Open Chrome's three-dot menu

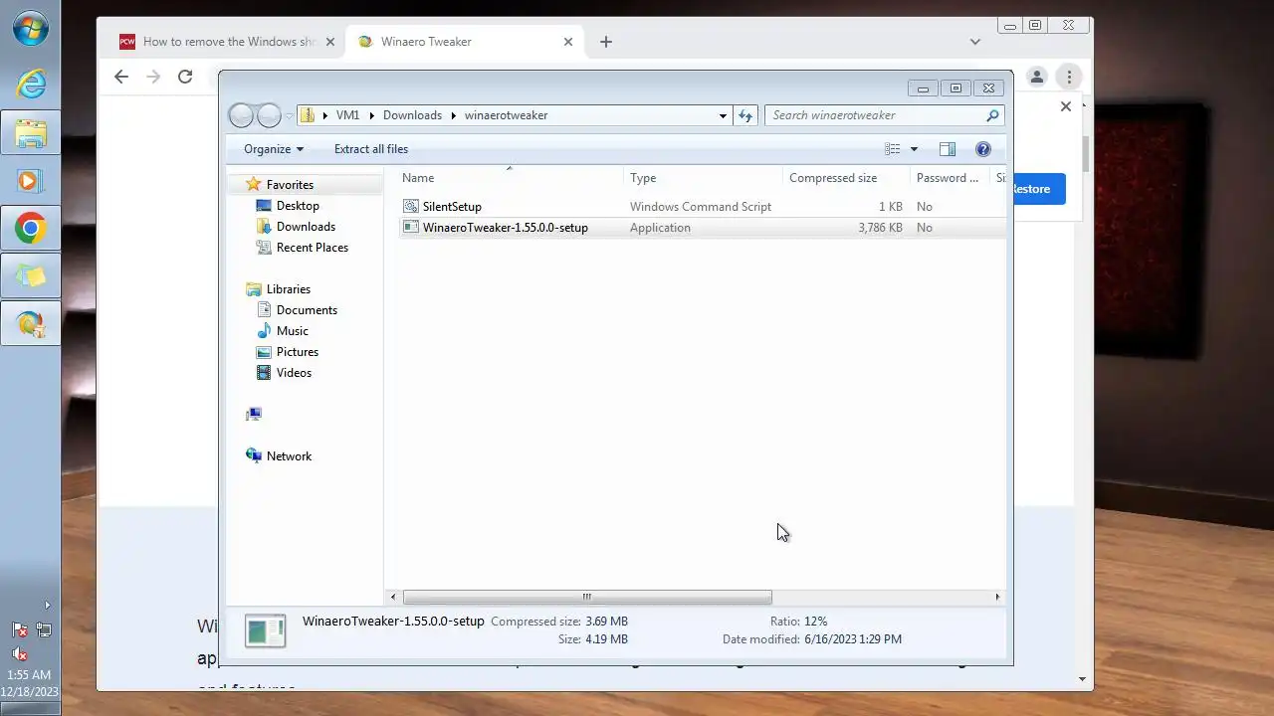click(1069, 77)
